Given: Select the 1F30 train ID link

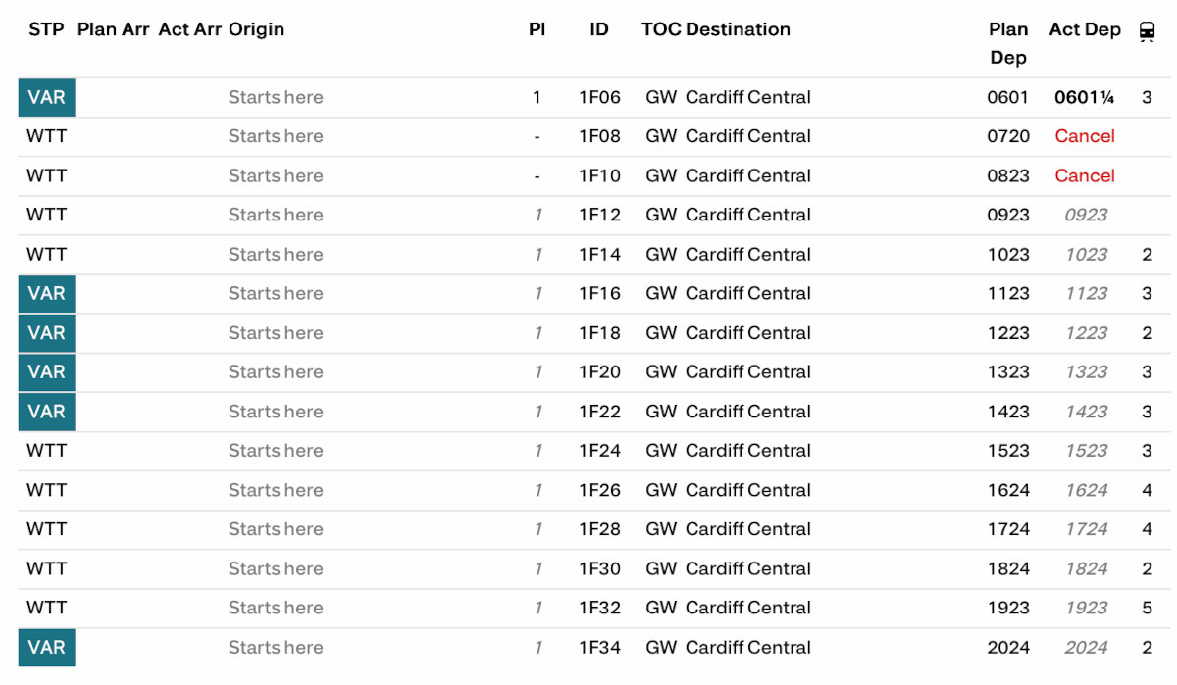Looking at the screenshot, I should (599, 568).
